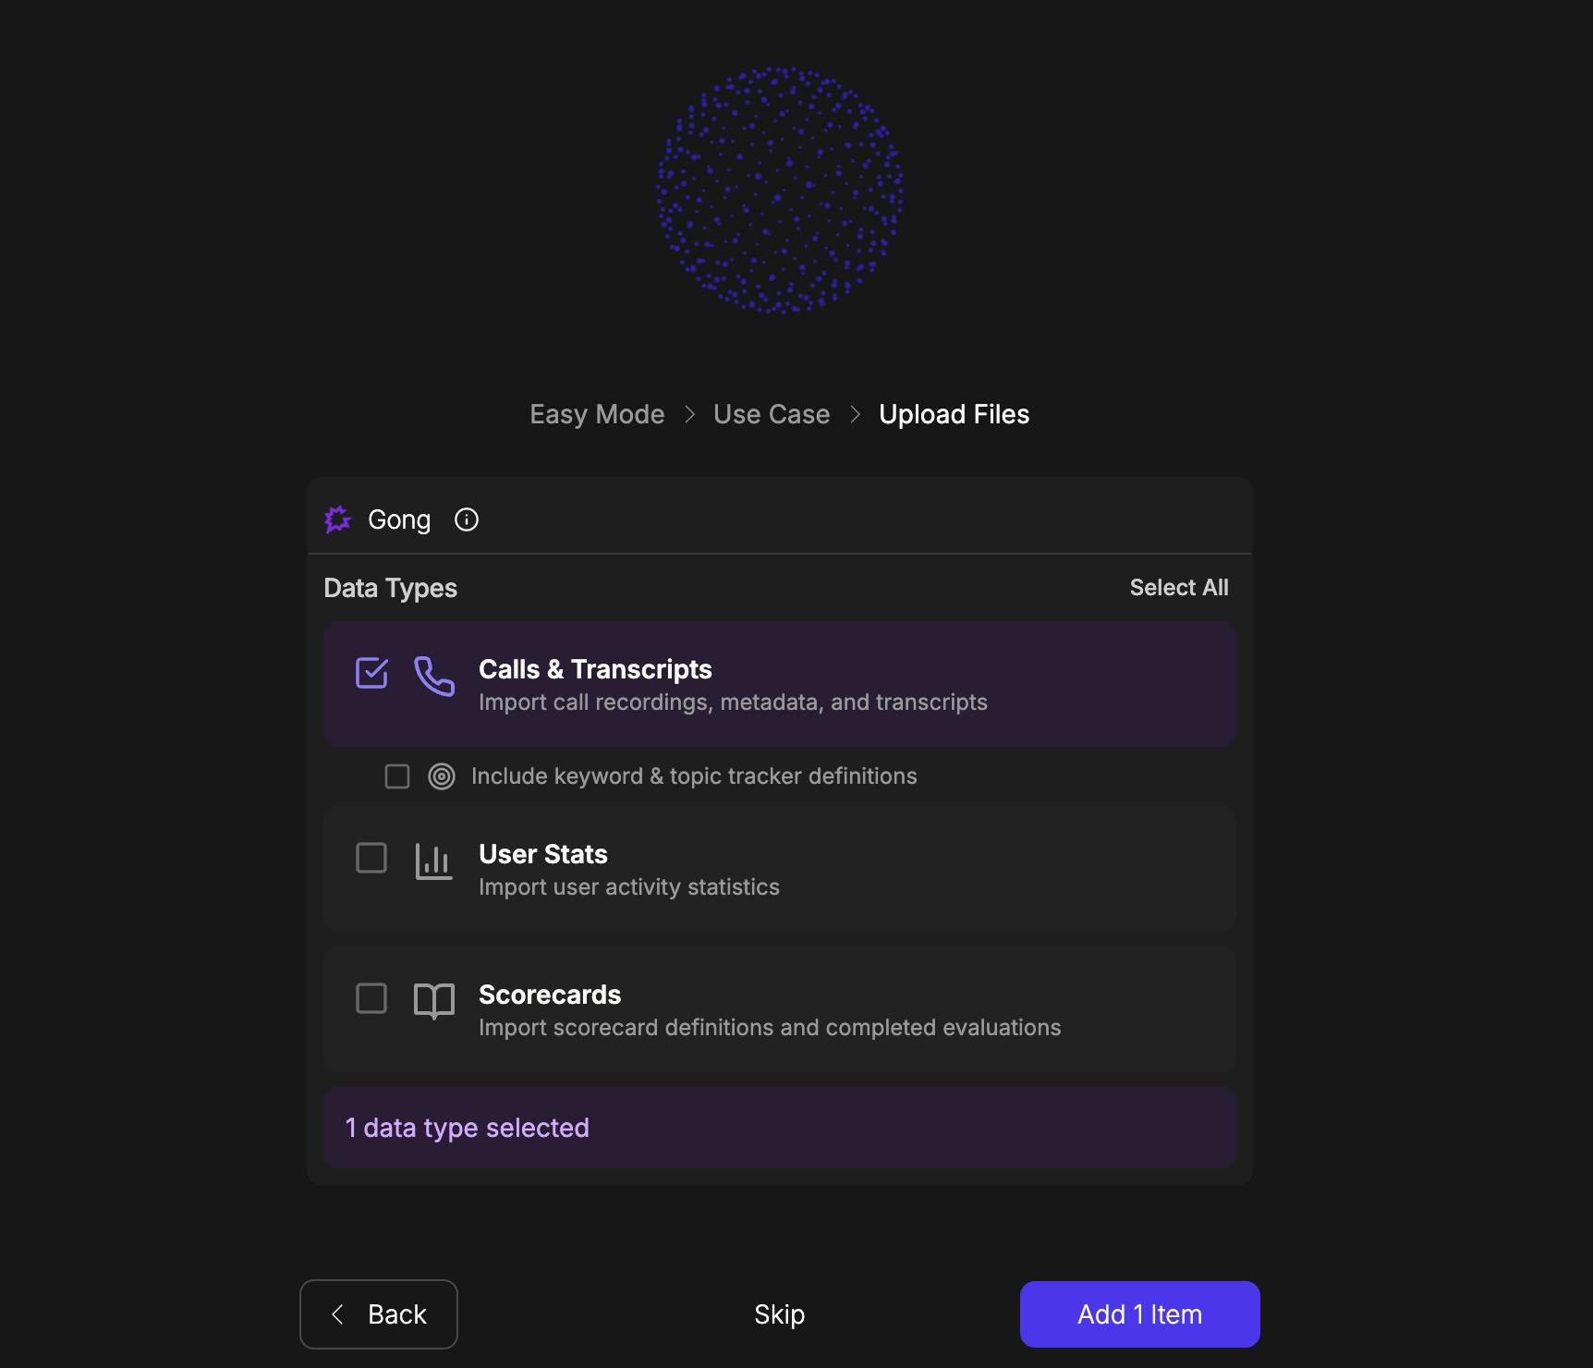Check the User Stats checkbox

(371, 858)
